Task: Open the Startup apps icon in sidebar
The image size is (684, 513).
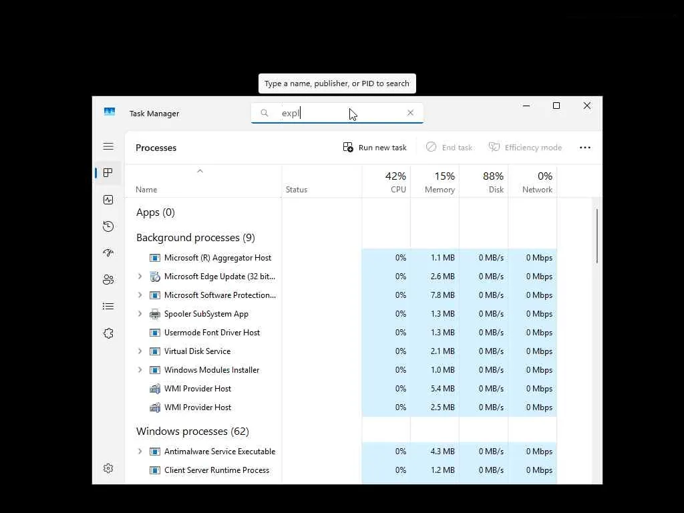Action: tap(108, 253)
